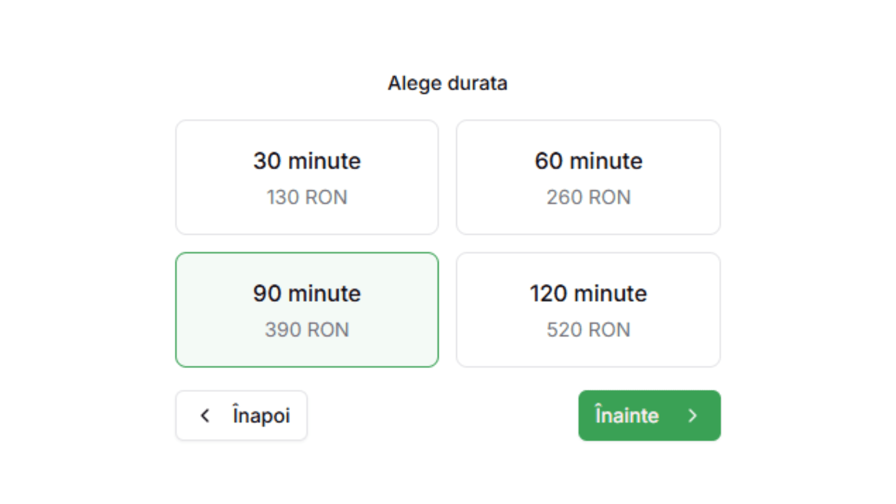Click the 520 RON price text
The height and width of the screenshot is (504, 896).
(588, 330)
